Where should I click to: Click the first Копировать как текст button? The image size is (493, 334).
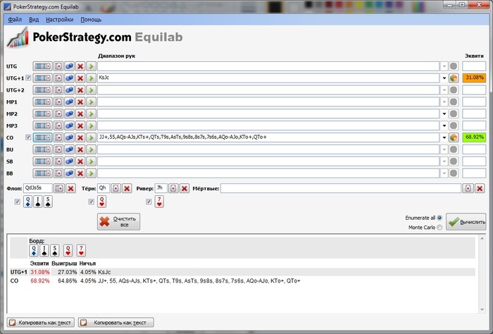click(x=41, y=322)
